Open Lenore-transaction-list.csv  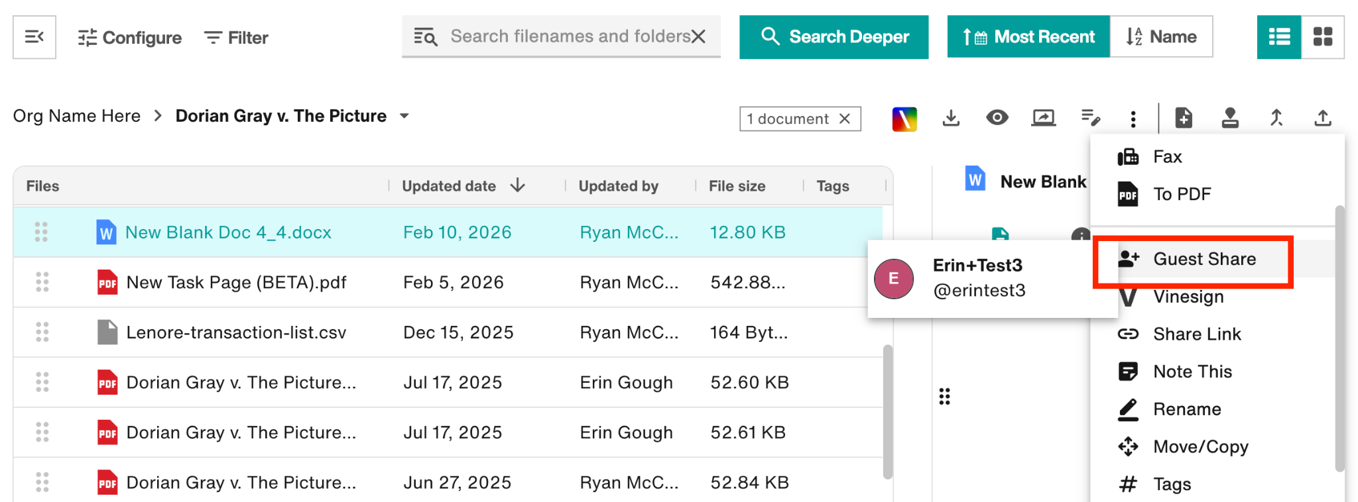pos(236,332)
